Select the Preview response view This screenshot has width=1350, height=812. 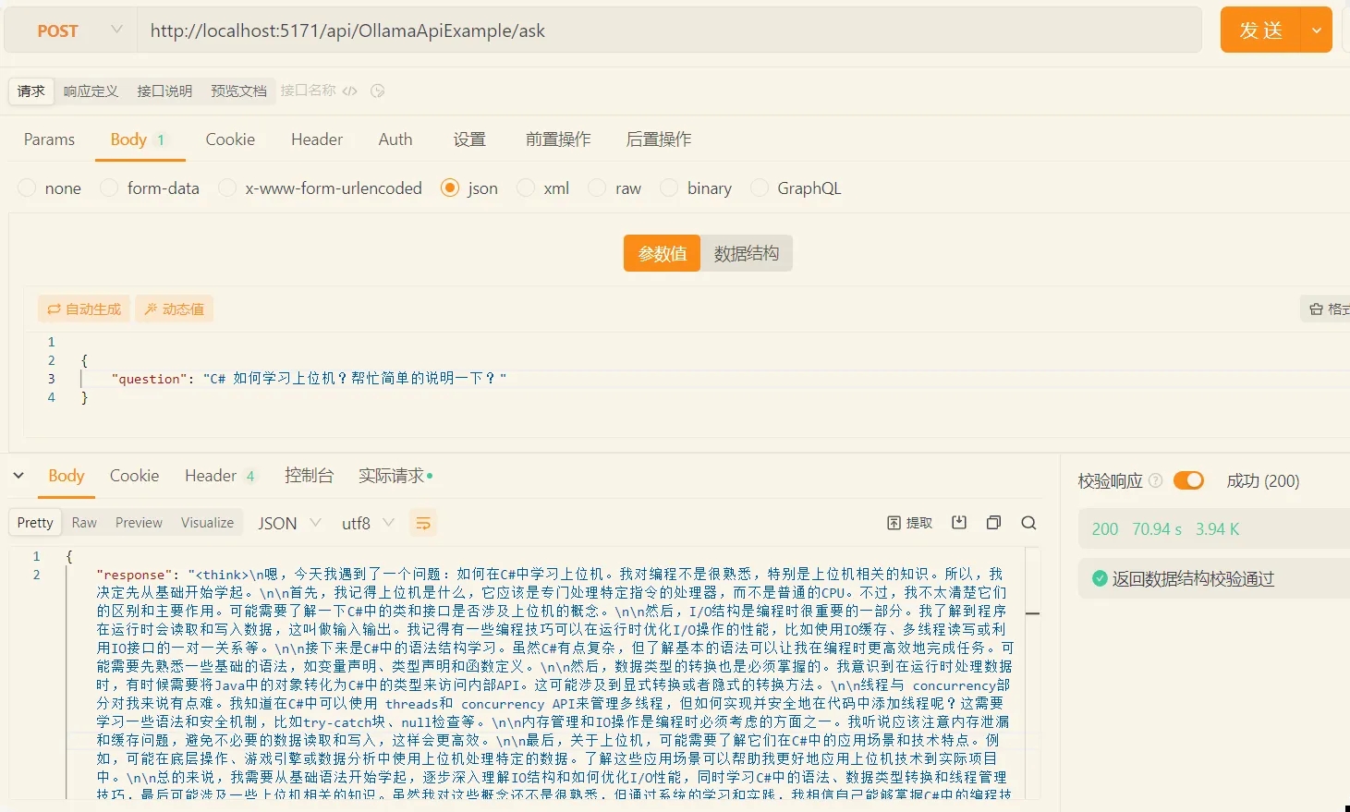tap(139, 523)
